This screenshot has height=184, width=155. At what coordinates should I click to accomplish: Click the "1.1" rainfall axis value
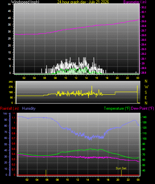pyautogui.click(x=14, y=118)
